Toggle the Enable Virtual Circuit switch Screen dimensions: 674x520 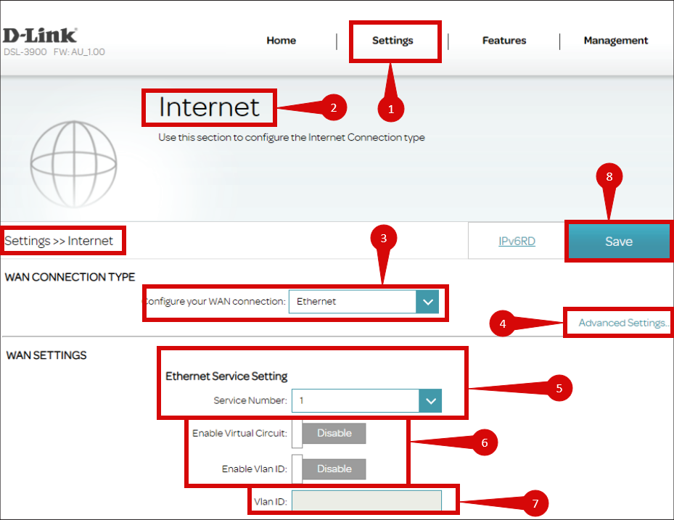pyautogui.click(x=329, y=433)
